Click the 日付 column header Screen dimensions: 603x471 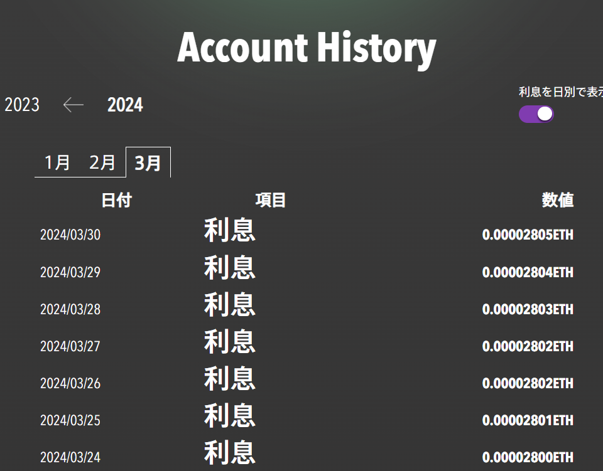coord(117,200)
